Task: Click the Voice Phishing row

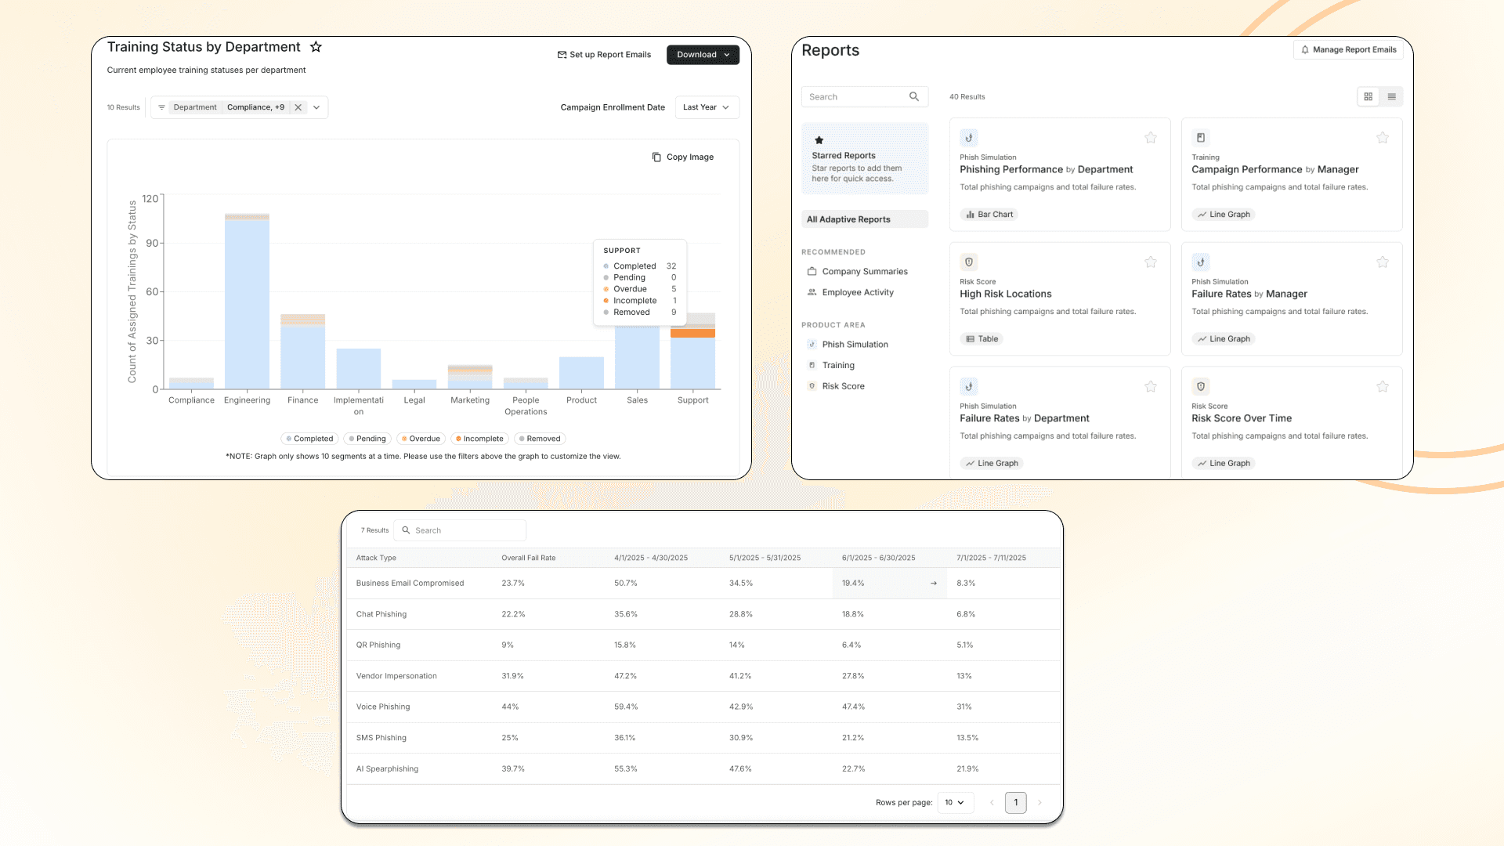Action: tap(703, 707)
